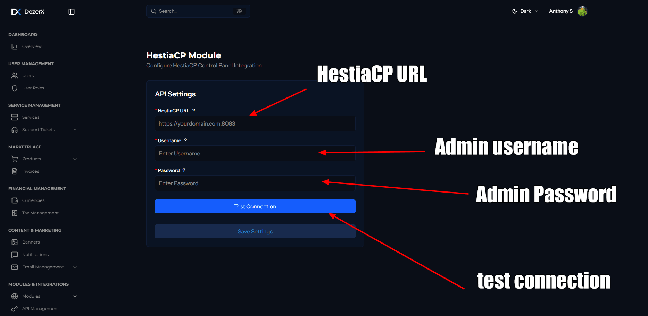Open Overview from the Dashboard menu
This screenshot has width=648, height=316.
click(x=32, y=46)
